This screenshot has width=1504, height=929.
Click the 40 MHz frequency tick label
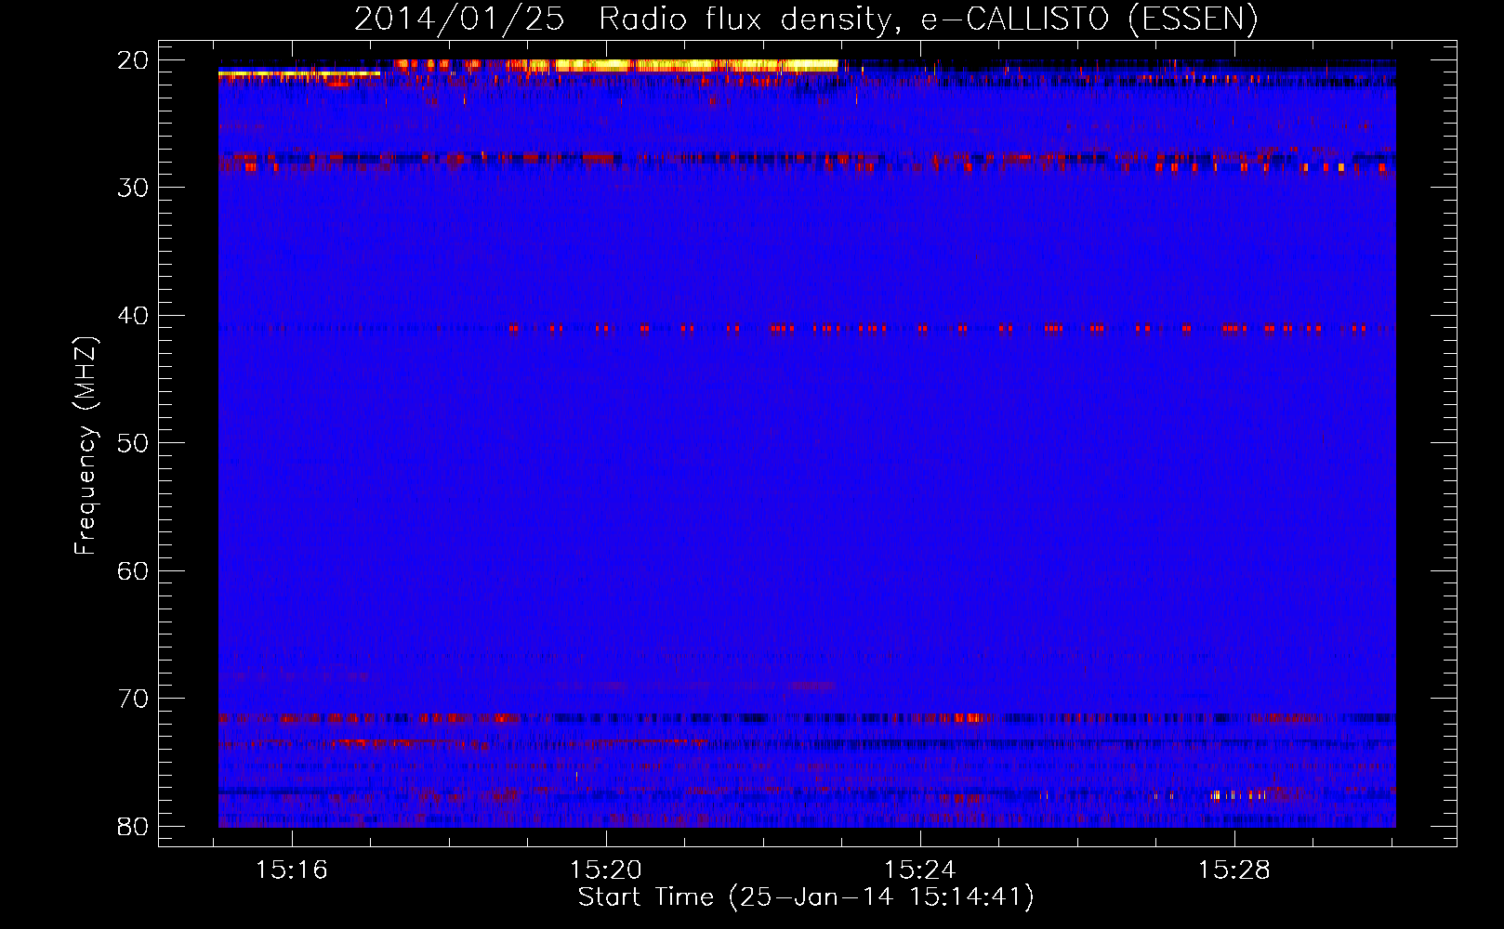click(x=133, y=316)
